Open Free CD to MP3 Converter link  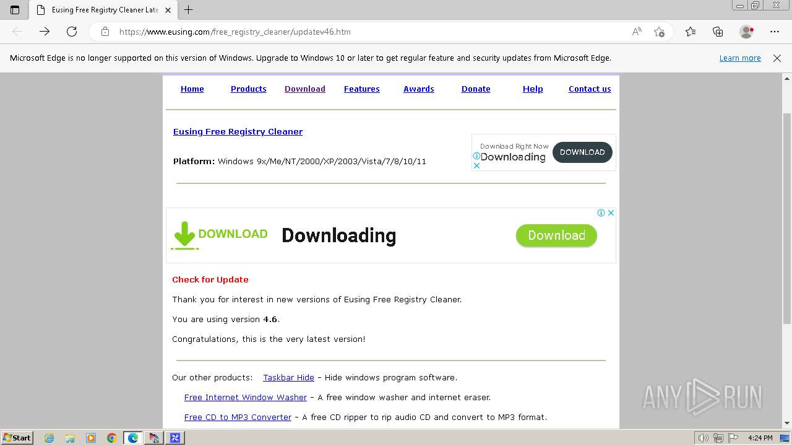238,418
